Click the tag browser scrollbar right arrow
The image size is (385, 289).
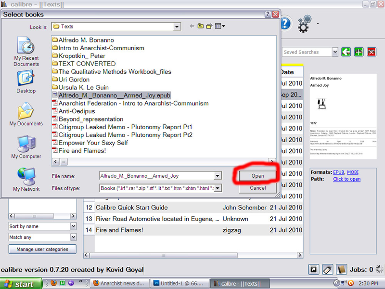(73, 216)
